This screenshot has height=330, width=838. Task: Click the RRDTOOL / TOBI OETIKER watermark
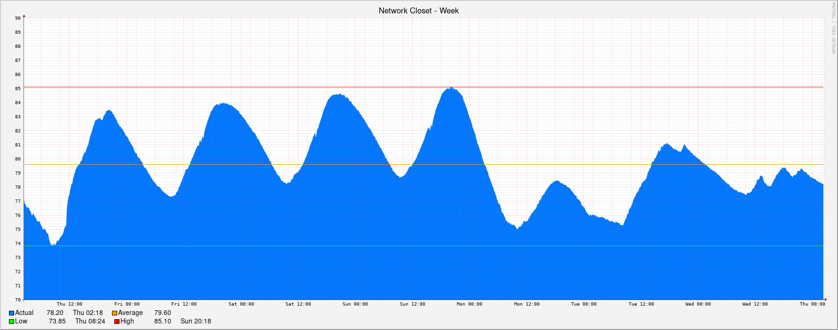tap(833, 28)
